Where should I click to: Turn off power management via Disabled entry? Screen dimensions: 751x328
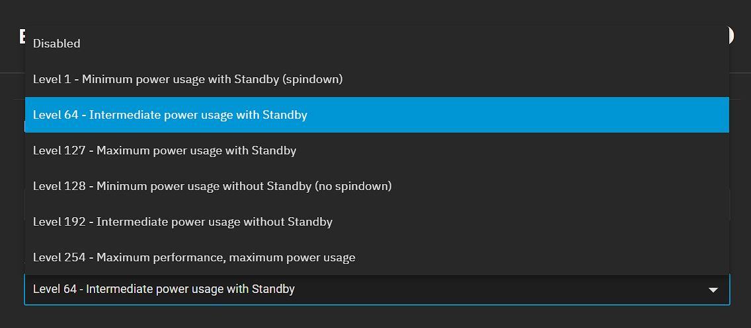pyautogui.click(x=57, y=44)
